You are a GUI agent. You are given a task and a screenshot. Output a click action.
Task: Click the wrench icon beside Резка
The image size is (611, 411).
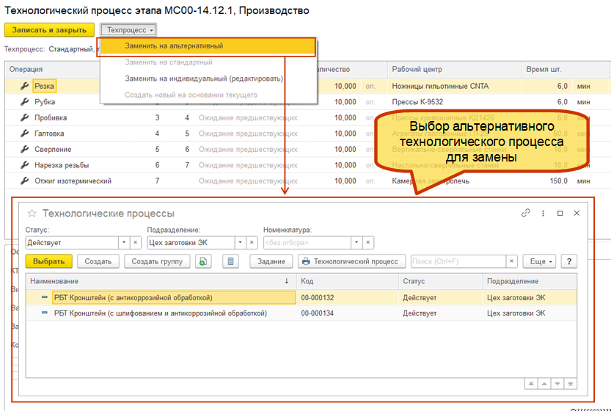click(x=24, y=86)
